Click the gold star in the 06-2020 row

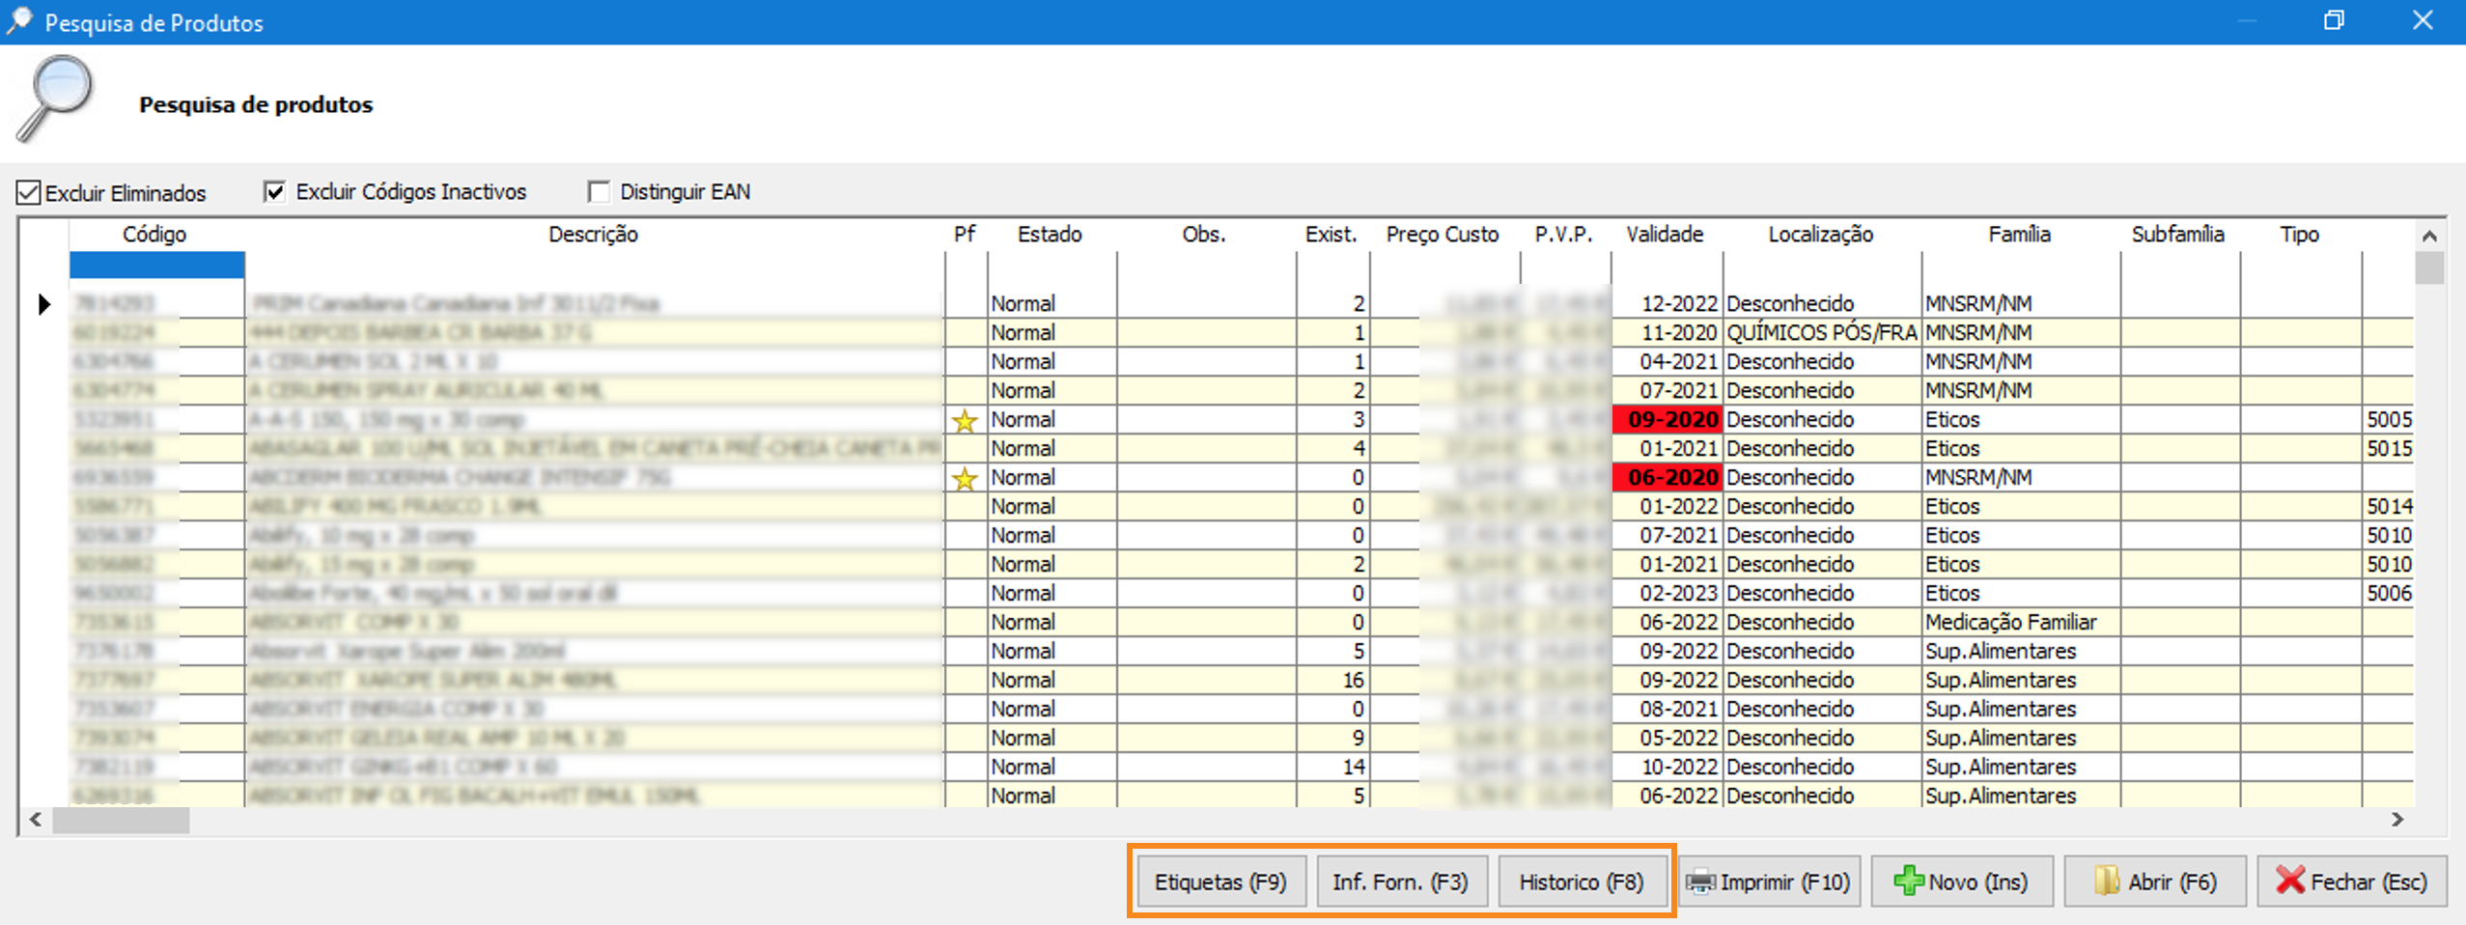coord(964,479)
